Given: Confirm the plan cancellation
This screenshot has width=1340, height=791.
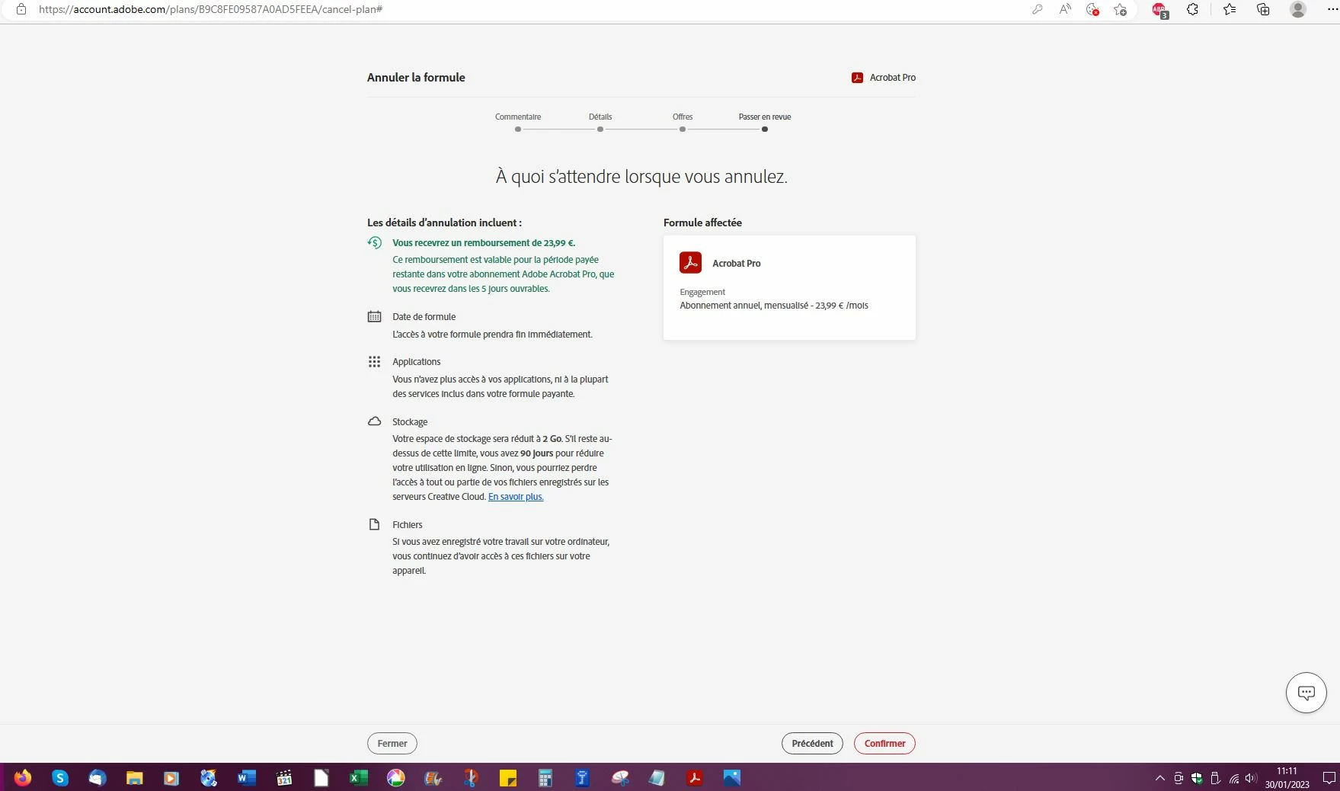Looking at the screenshot, I should [x=884, y=743].
